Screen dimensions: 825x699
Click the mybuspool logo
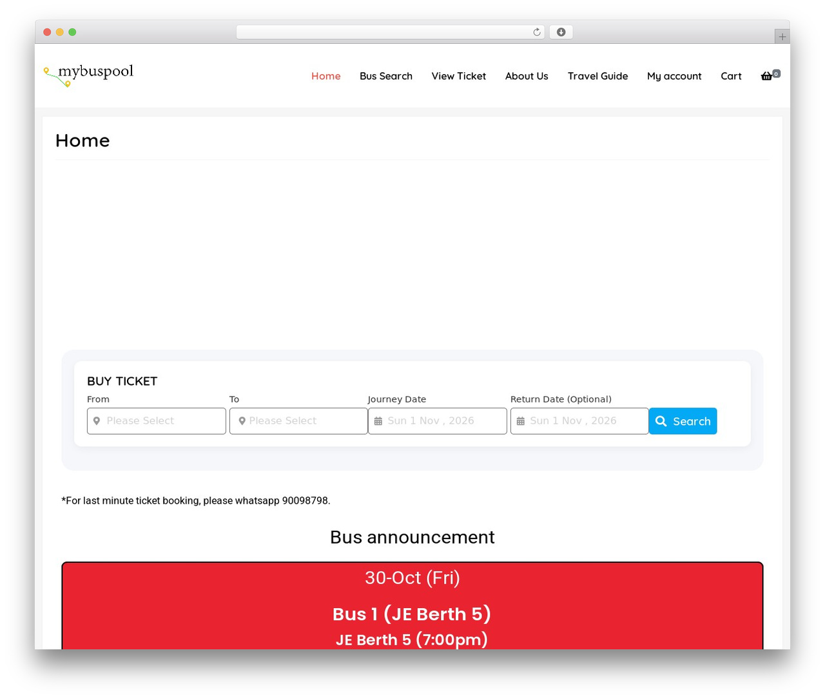[x=89, y=75]
